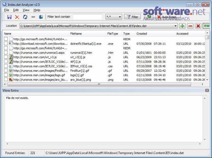Screen dimensions: 212x158
Task: Check the box for IEFirst_V3[1].css entry
Action: 6,66
